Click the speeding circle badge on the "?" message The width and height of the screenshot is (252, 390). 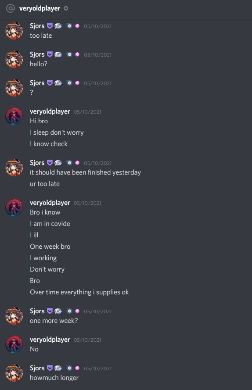click(69, 83)
